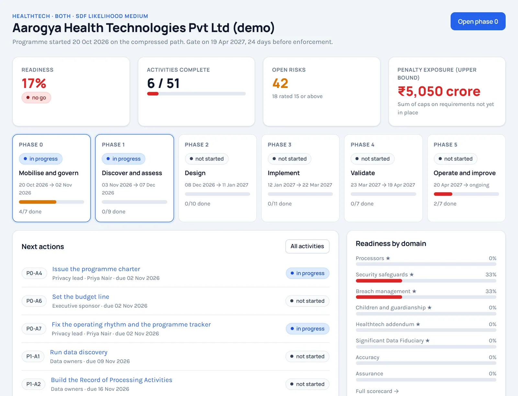Select the Phase 3 Implement card
The height and width of the screenshot is (396, 518).
pos(300,178)
